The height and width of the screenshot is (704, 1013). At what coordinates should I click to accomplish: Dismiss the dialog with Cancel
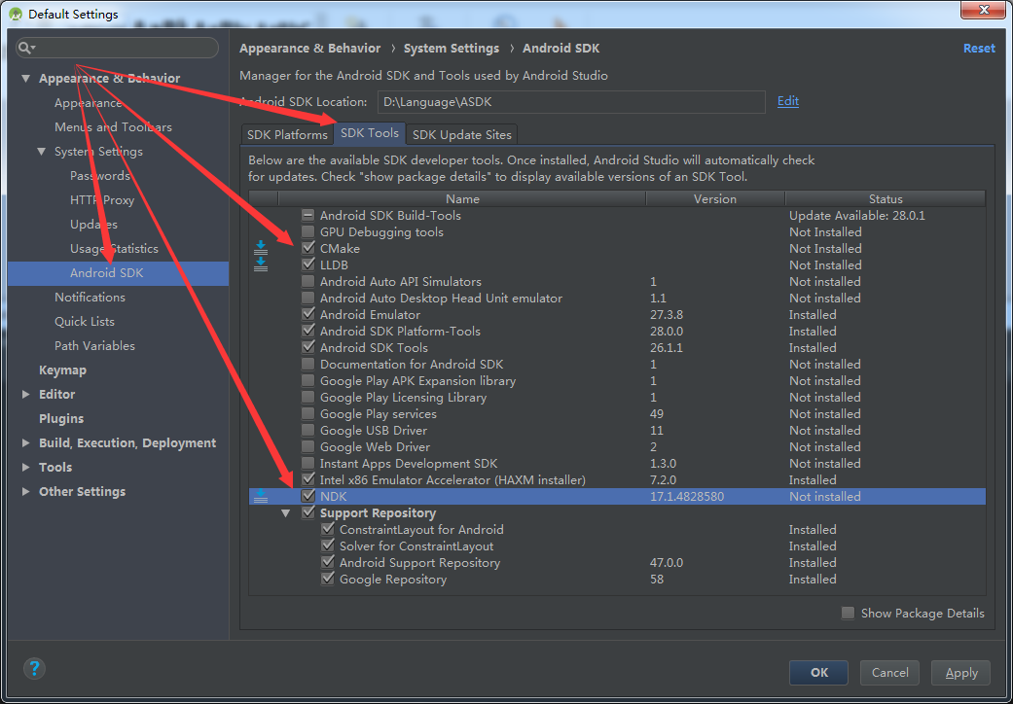(x=889, y=672)
